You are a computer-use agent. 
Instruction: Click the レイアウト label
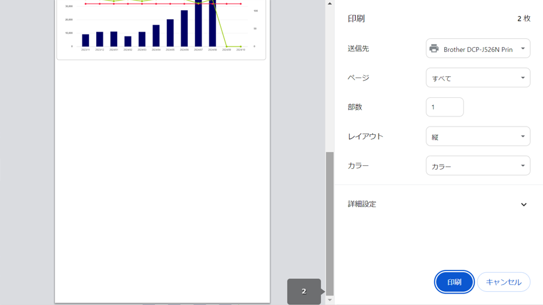pyautogui.click(x=365, y=136)
